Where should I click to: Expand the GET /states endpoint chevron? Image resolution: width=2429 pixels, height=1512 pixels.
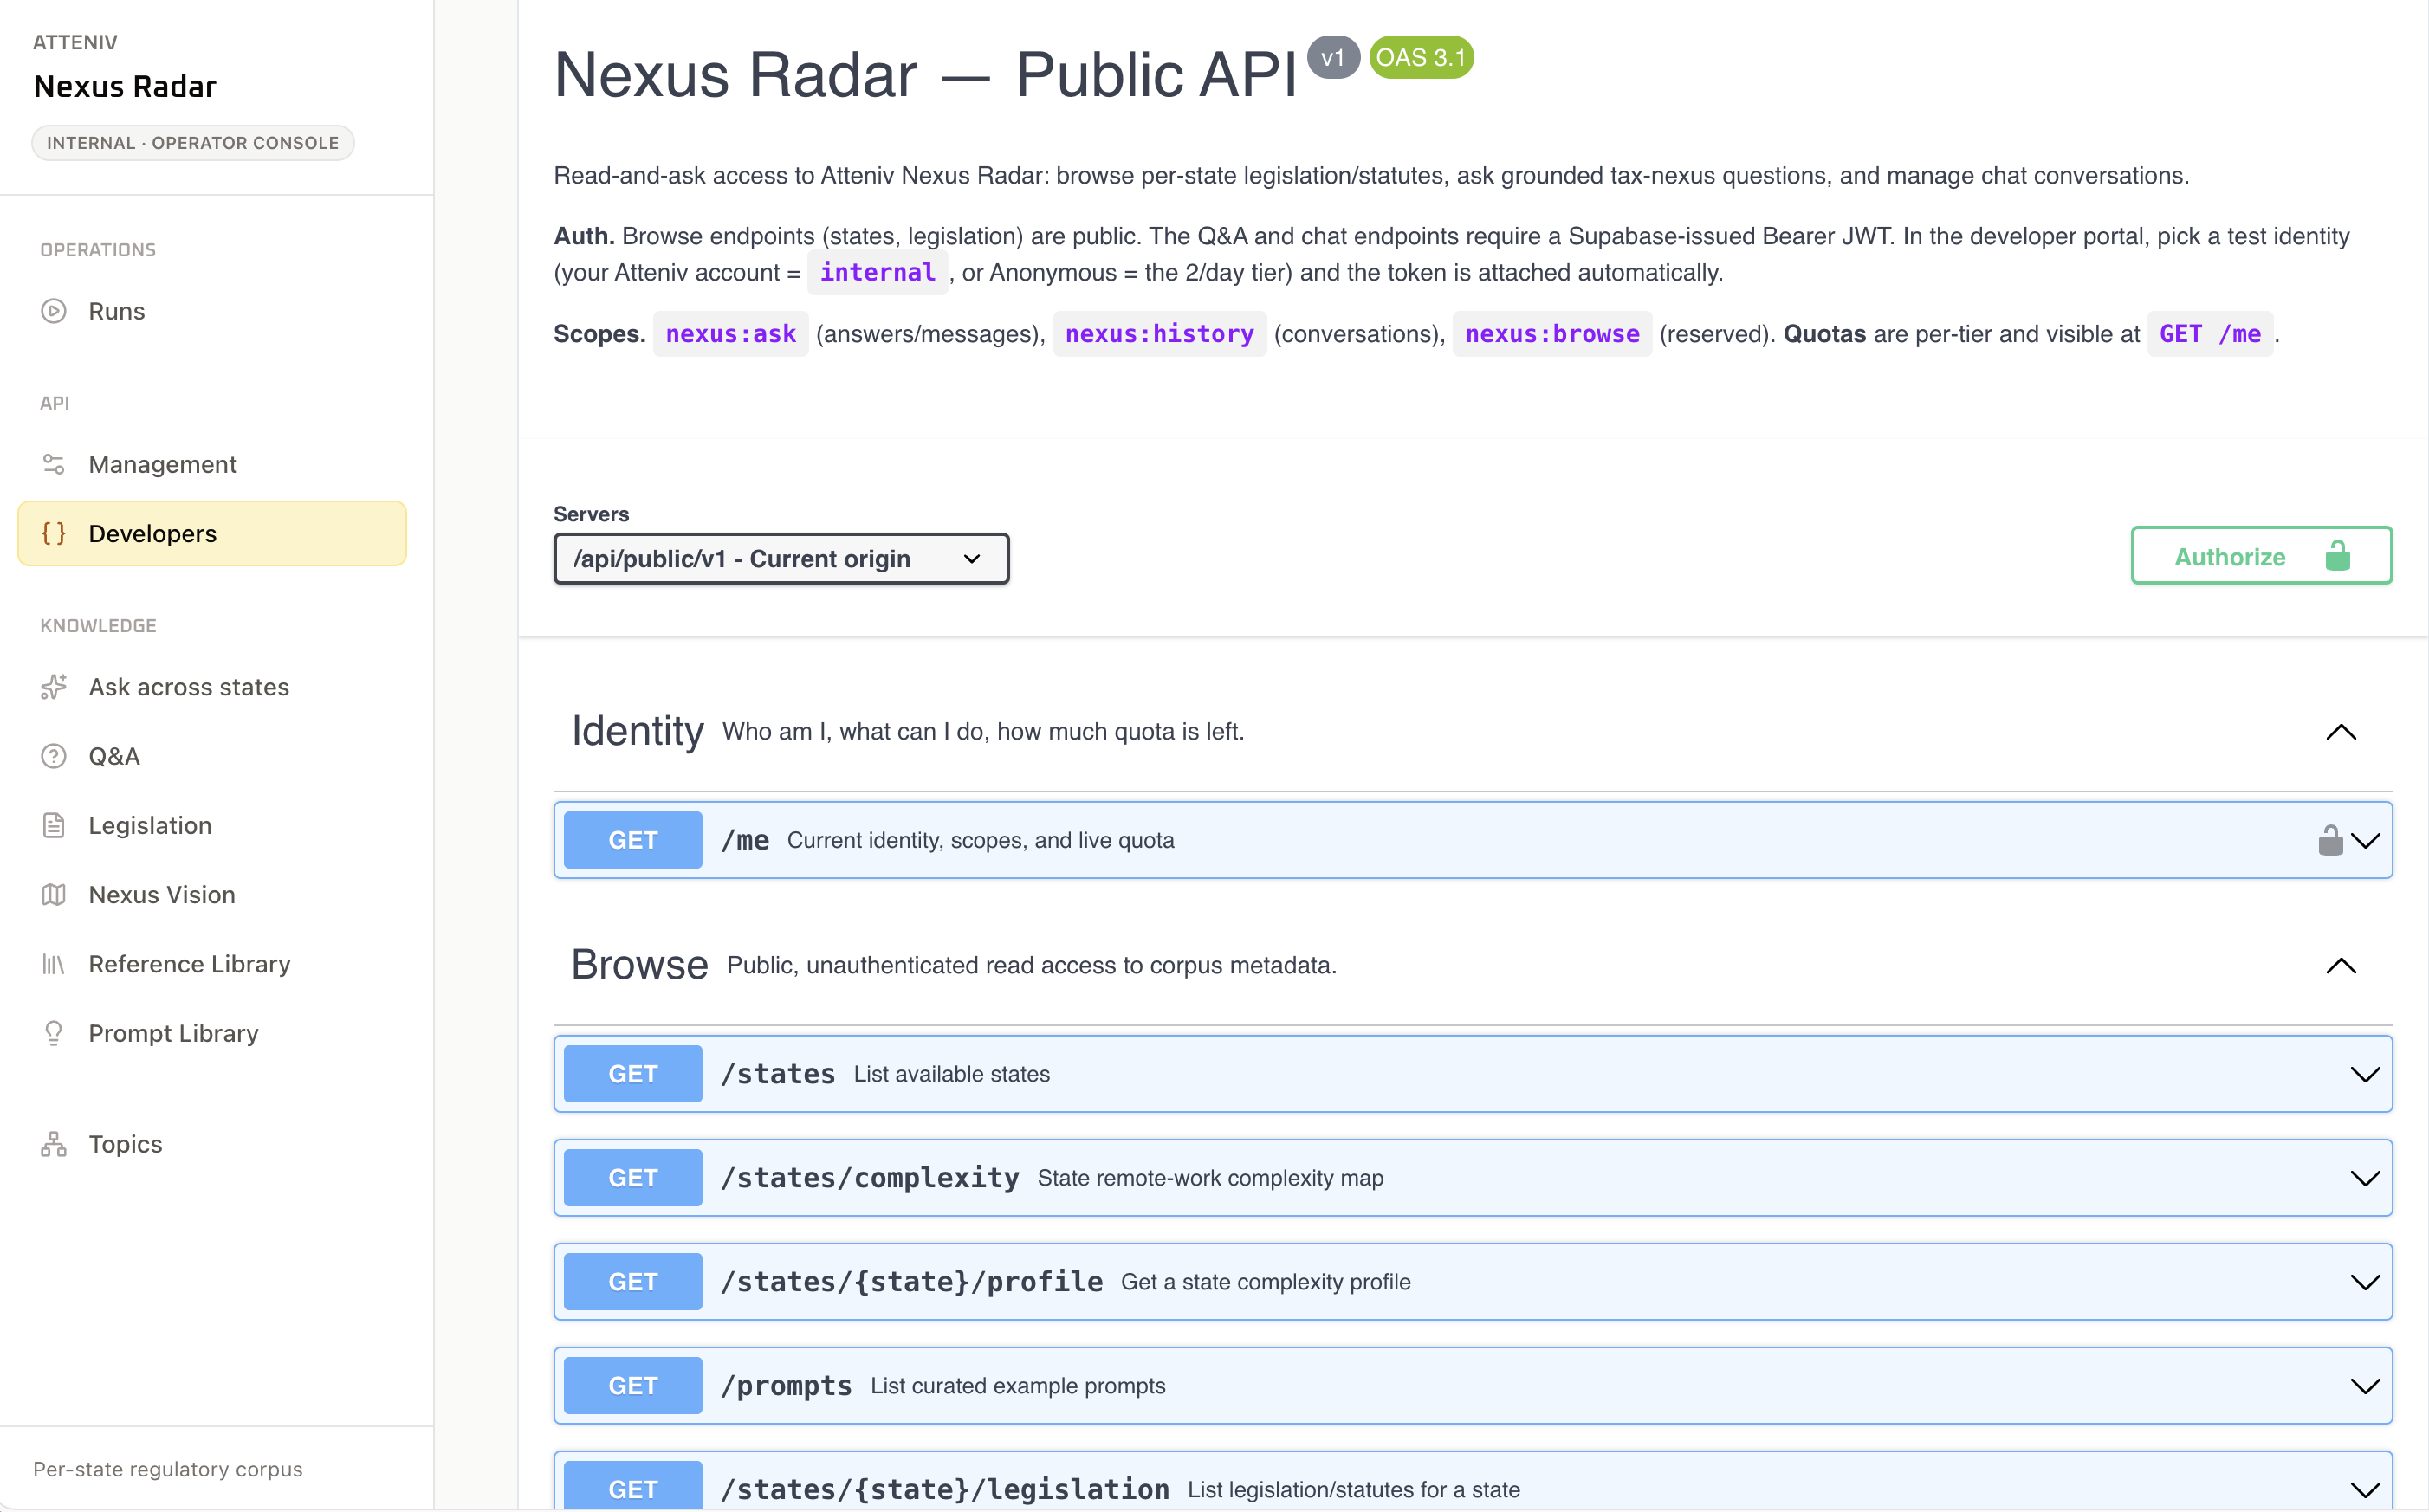[x=2365, y=1074]
